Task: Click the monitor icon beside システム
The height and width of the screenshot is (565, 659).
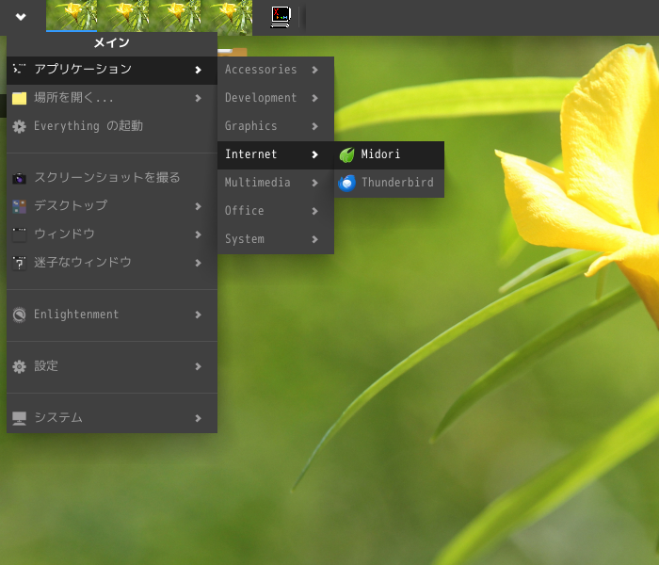Action: 20,418
